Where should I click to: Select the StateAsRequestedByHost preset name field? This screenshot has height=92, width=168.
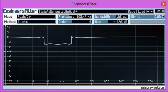pos(82,11)
